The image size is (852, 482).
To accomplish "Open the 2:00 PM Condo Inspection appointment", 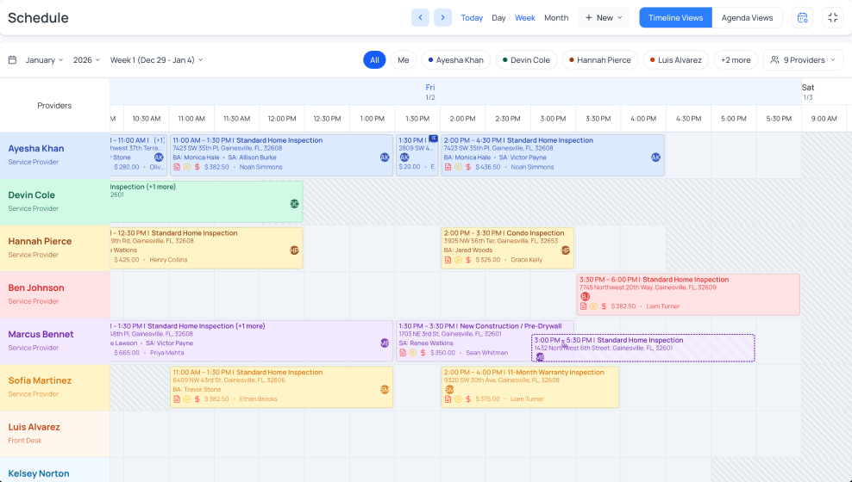I will [508, 248].
